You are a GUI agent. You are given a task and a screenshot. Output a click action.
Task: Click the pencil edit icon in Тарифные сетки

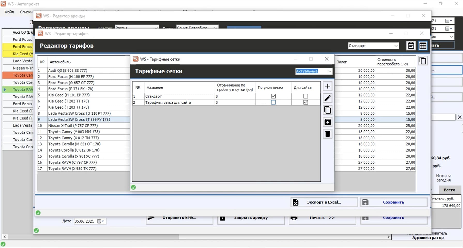click(328, 98)
